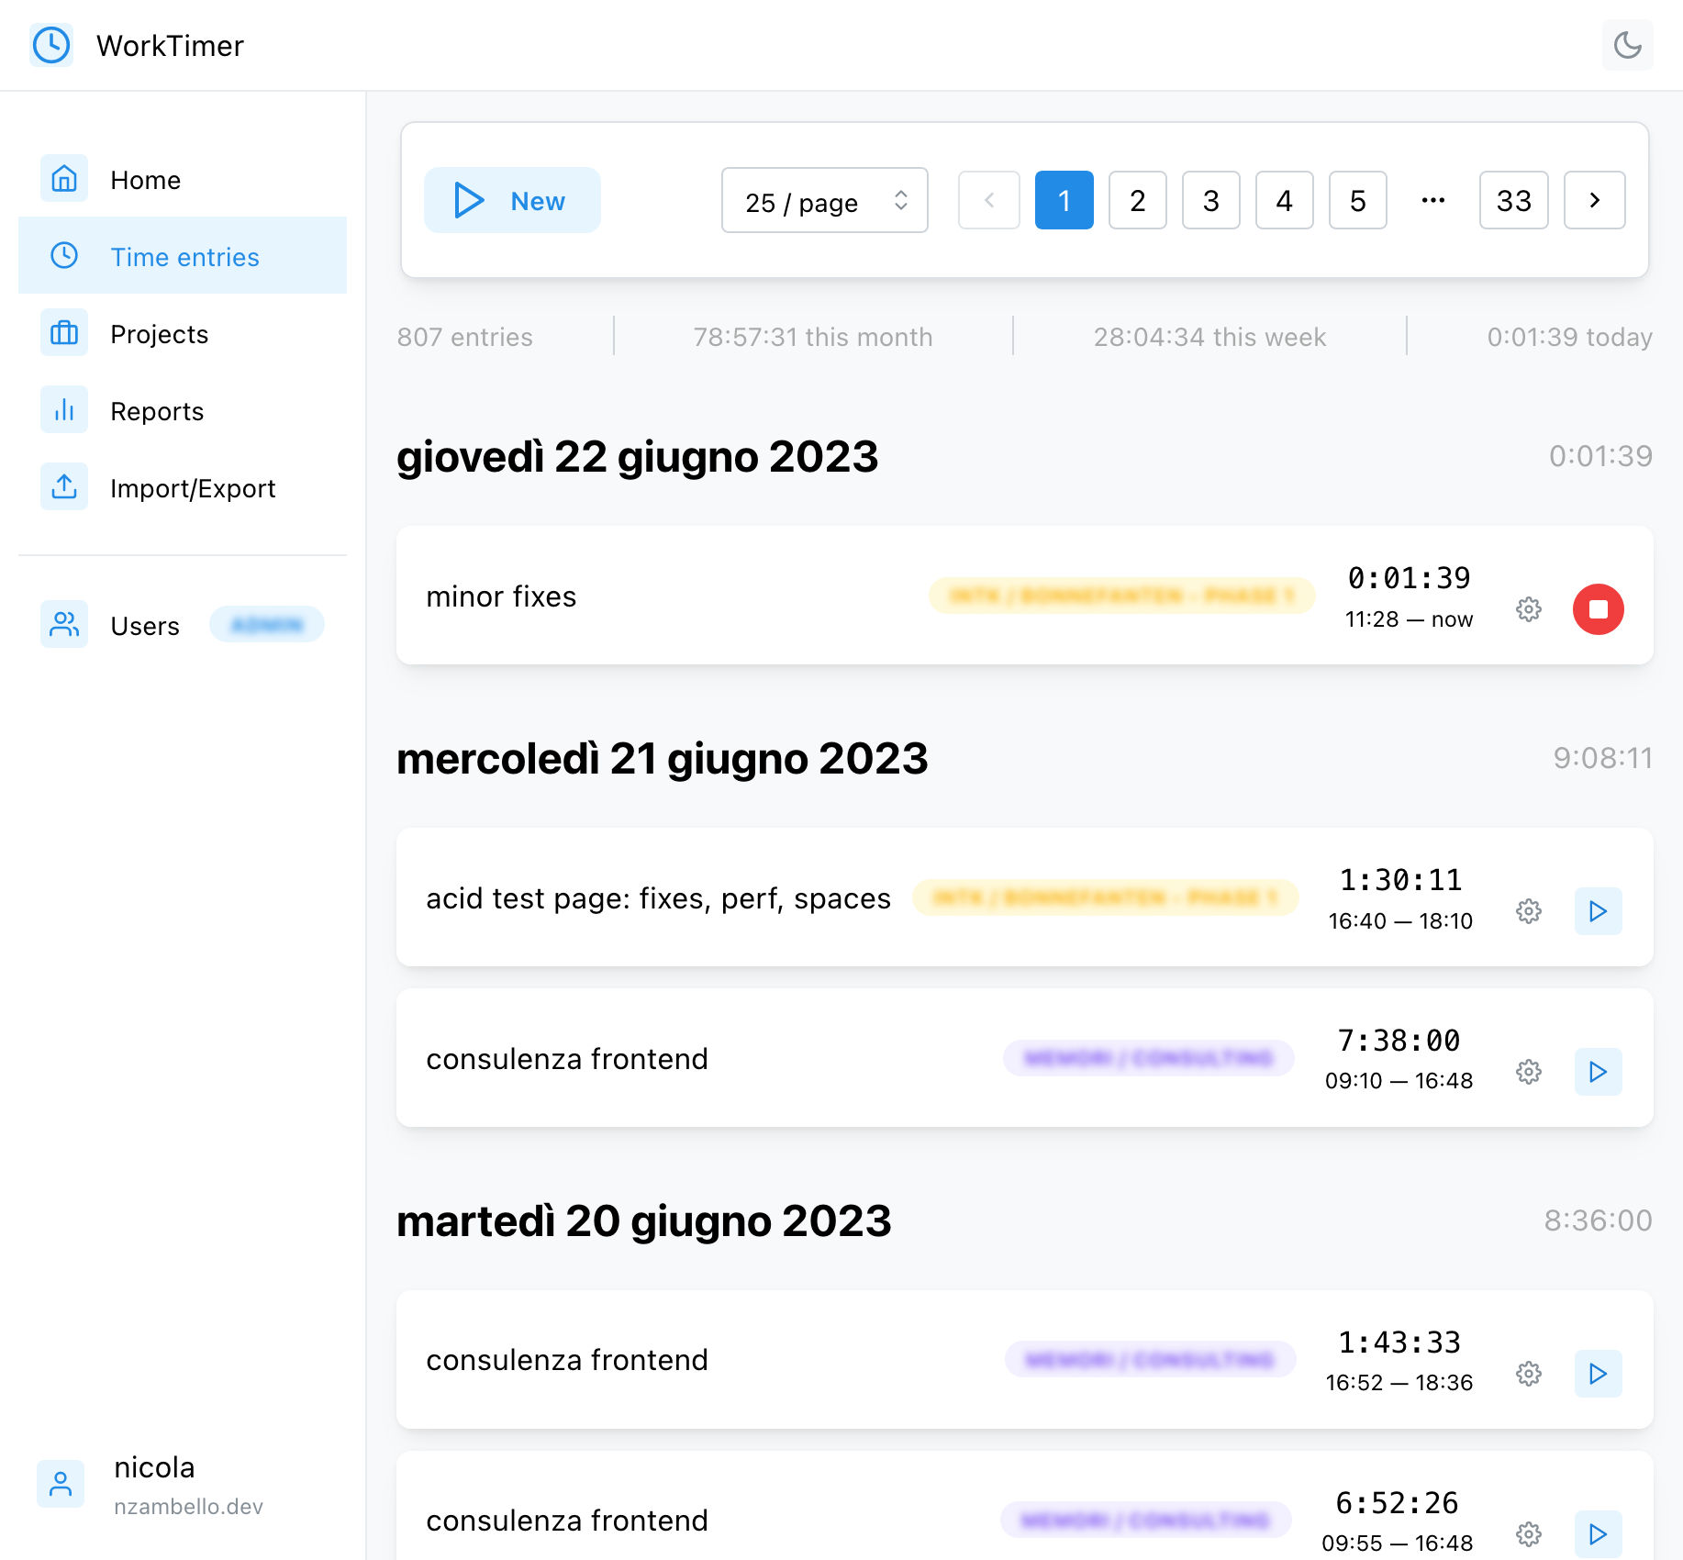Navigate to Reports in sidebar
Screen dimensions: 1683x1560
pos(157,411)
